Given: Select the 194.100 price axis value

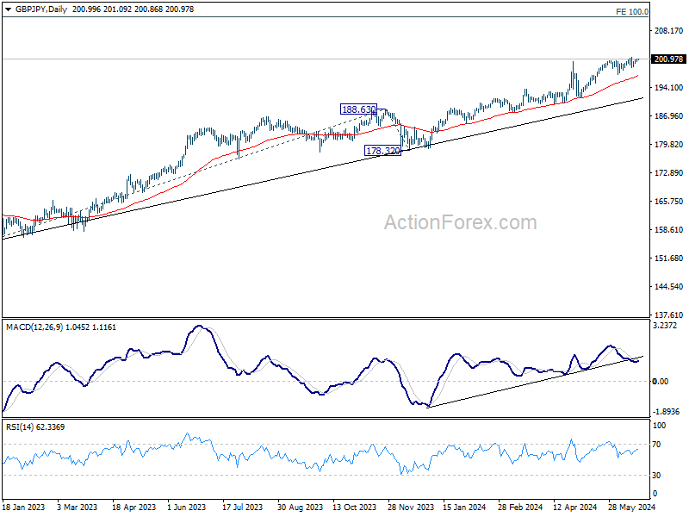Looking at the screenshot, I should click(x=669, y=88).
